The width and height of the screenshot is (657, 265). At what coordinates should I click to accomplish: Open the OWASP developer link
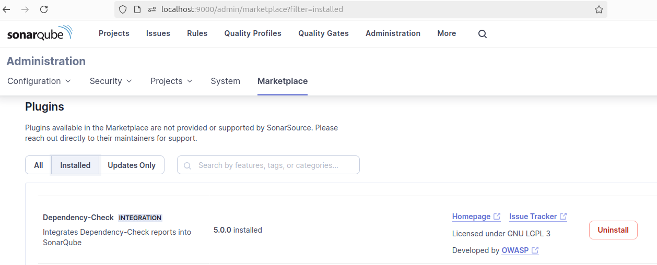(515, 250)
